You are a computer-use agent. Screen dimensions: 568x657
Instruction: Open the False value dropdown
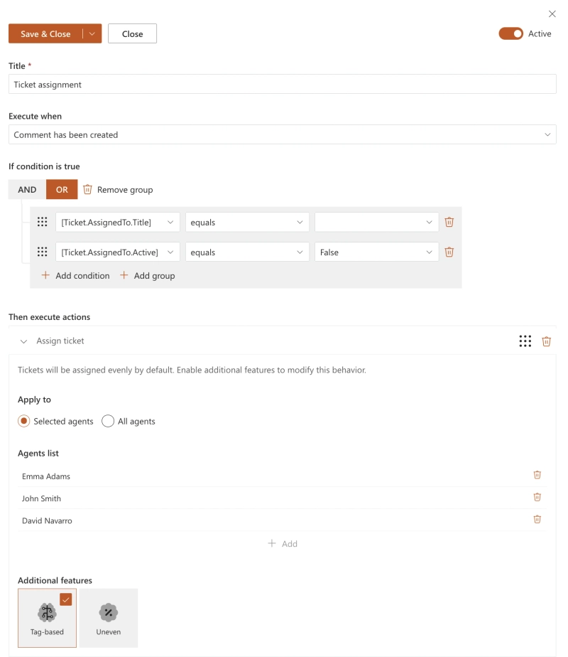click(376, 252)
